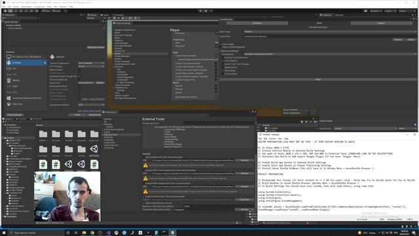Open Windows Start menu

(x=4, y=233)
